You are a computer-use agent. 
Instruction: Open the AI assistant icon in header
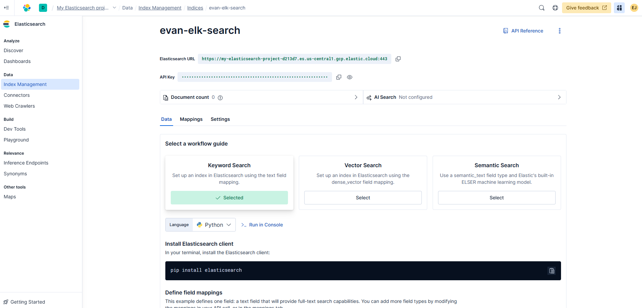click(619, 8)
